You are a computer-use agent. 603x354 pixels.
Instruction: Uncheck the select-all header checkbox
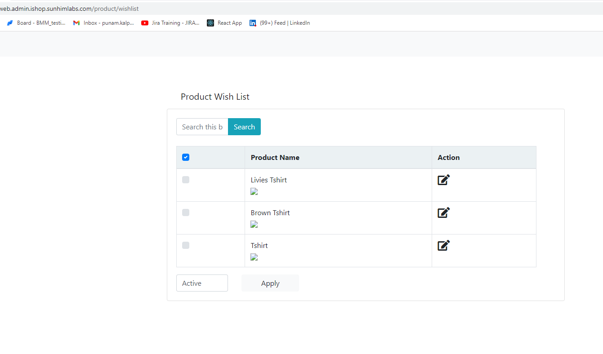(x=186, y=157)
